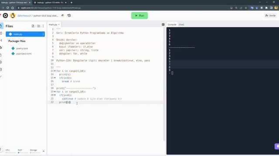Close the python-114-loop browser tab

[x=30, y=3]
